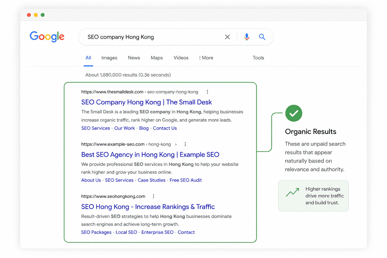Click The Small Desk result description snippet
This screenshot has width=387, height=258.
[162, 116]
